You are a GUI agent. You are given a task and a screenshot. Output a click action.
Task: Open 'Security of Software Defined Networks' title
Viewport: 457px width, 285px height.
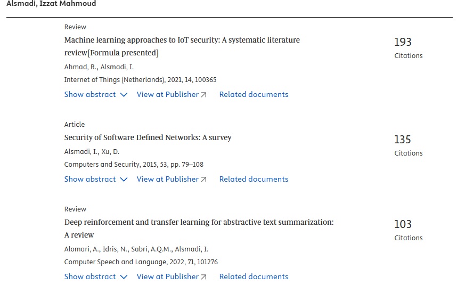(148, 137)
